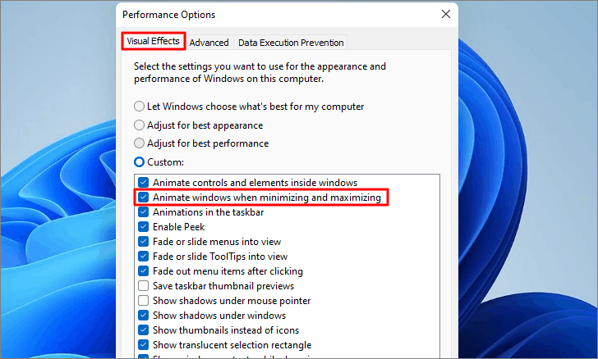
Task: Uncheck Animate controls and elements inside windows
Action: tap(144, 182)
